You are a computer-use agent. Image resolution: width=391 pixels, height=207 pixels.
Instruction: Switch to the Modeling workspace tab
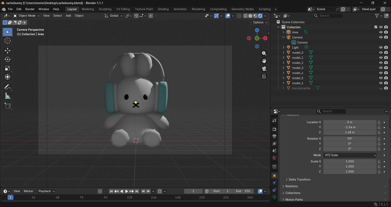click(x=88, y=9)
